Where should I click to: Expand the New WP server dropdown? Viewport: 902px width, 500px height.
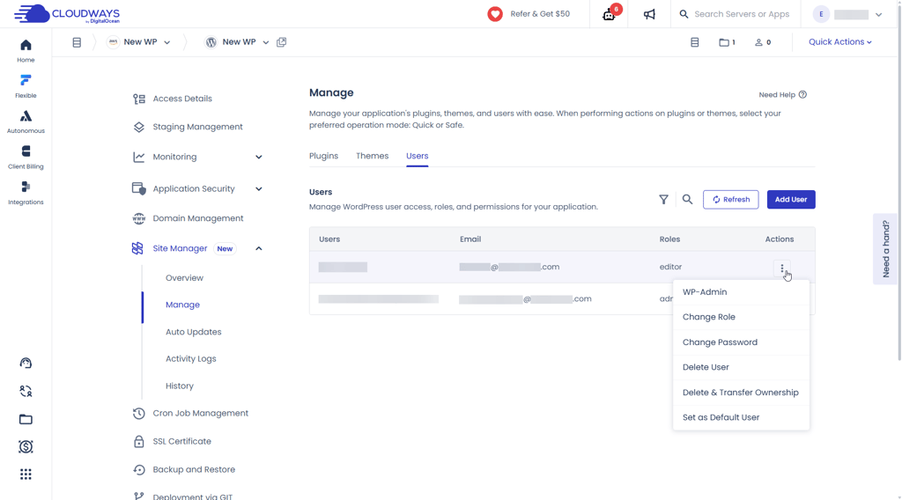(166, 42)
